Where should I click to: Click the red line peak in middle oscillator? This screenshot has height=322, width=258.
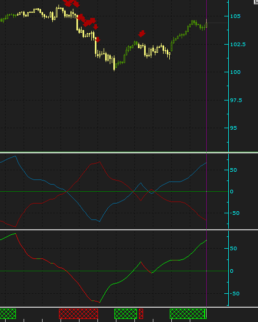click(x=100, y=162)
